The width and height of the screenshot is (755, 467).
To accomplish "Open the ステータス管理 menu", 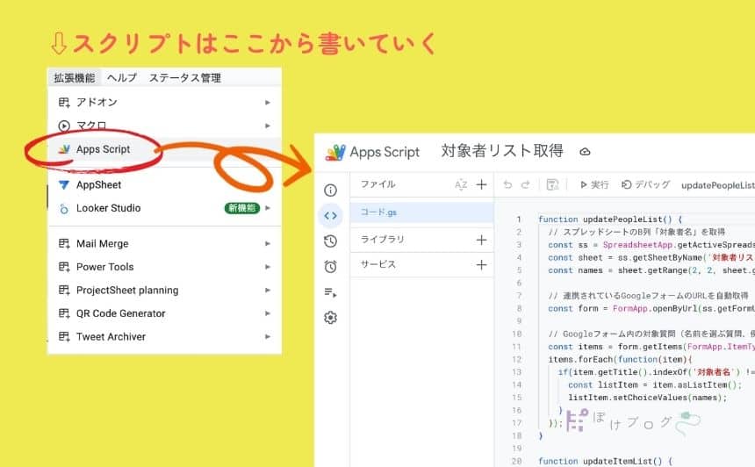I will click(185, 78).
